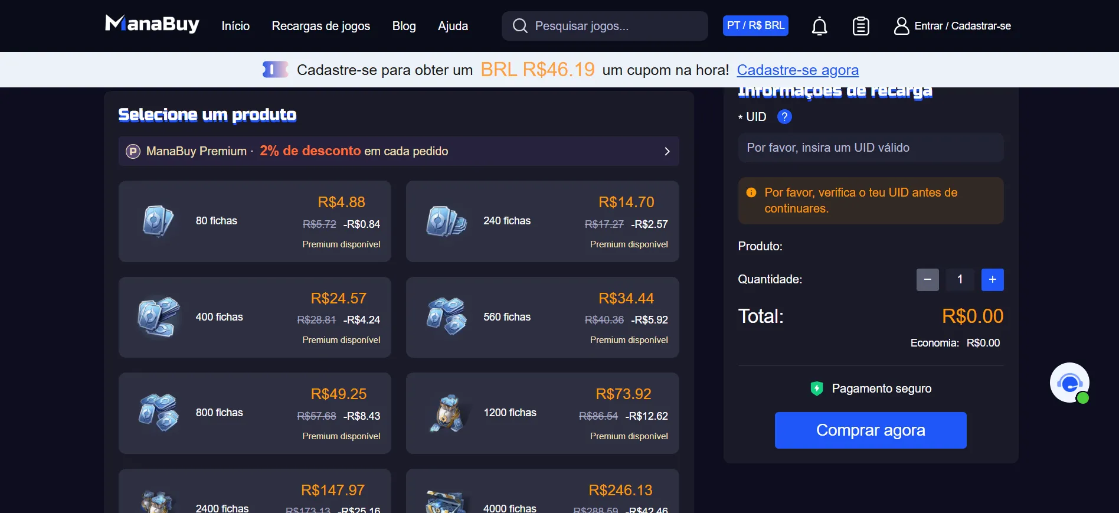Image resolution: width=1119 pixels, height=513 pixels.
Task: Click the 560 fichas card icon
Action: click(446, 316)
